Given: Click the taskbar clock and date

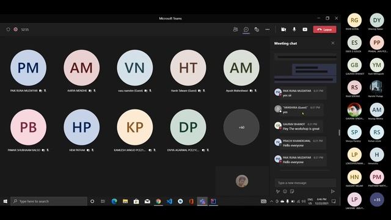Looking at the screenshot, I should 322,201.
